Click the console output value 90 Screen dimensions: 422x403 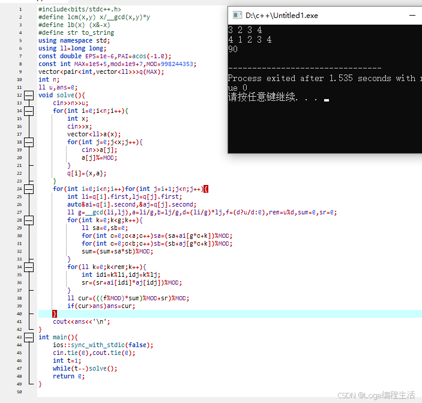233,49
